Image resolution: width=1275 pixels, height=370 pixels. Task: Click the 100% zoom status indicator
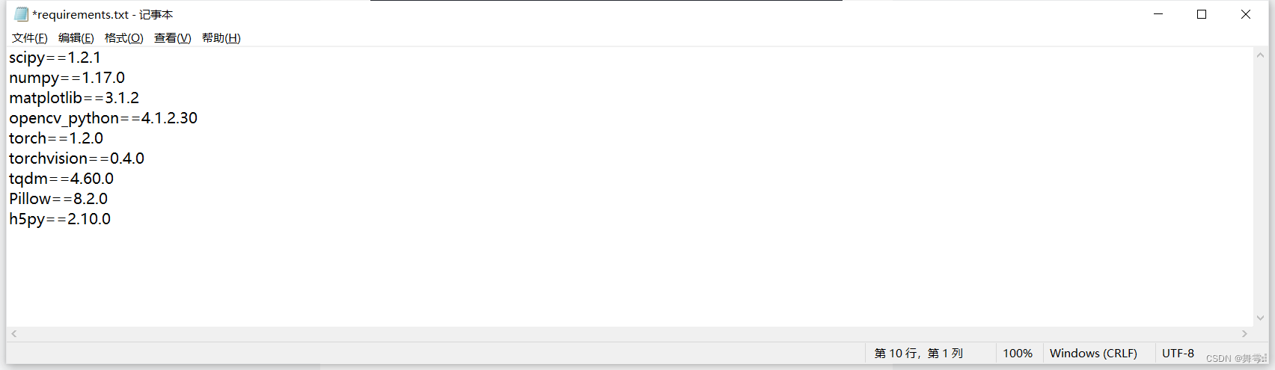click(1018, 354)
